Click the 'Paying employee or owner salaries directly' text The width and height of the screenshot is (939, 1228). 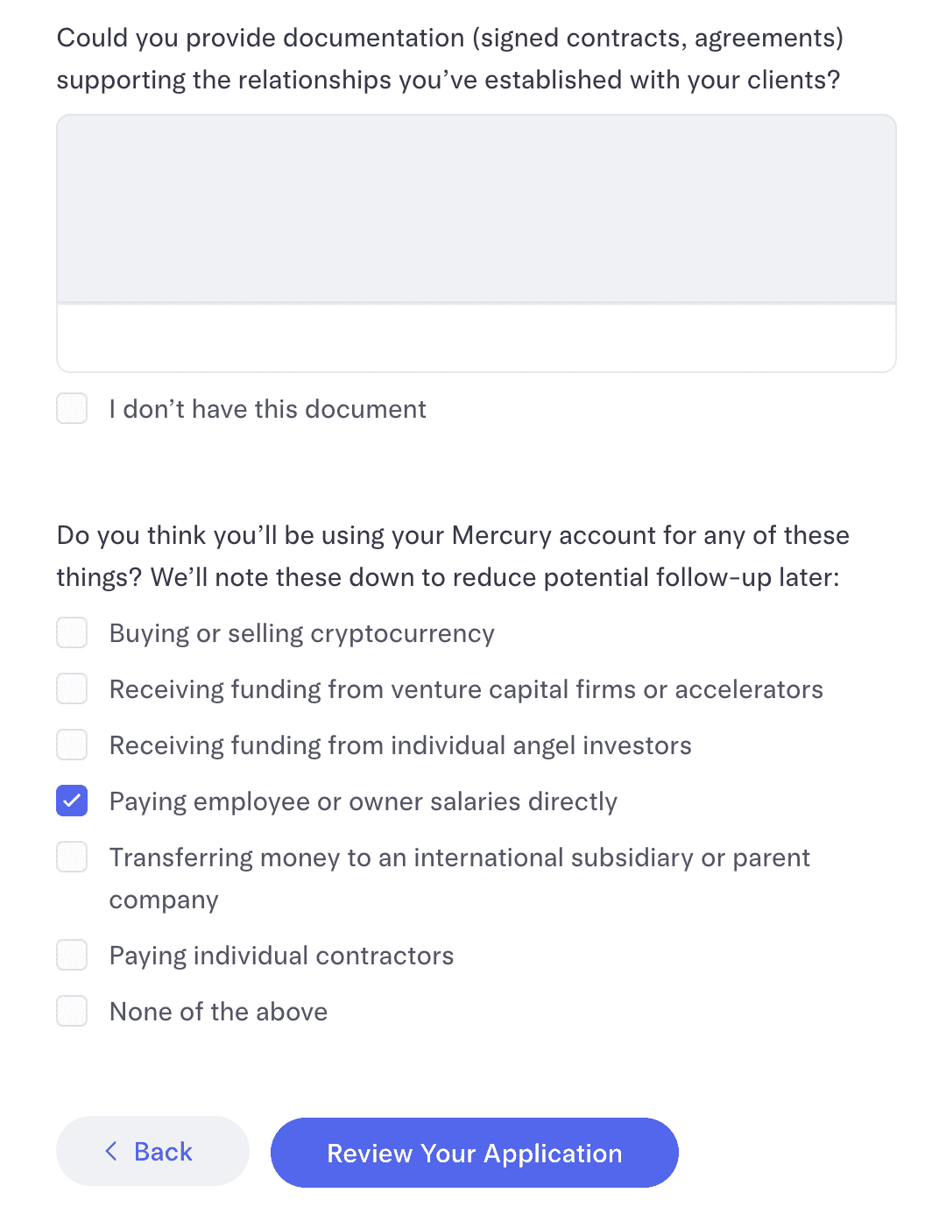(x=363, y=801)
